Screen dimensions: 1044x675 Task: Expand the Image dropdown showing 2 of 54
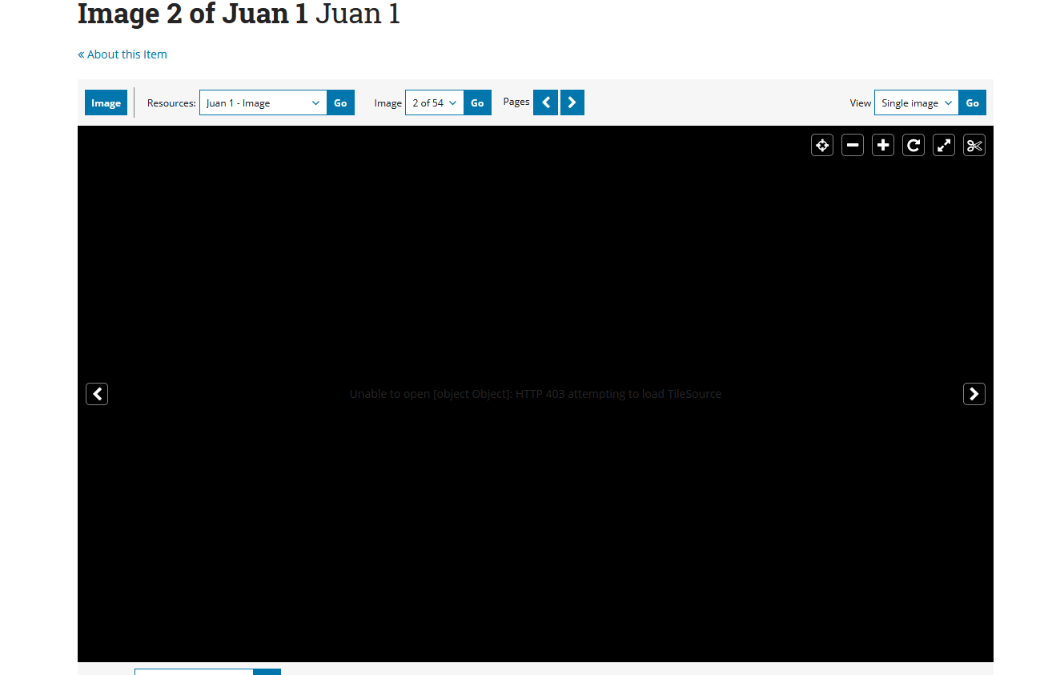434,102
